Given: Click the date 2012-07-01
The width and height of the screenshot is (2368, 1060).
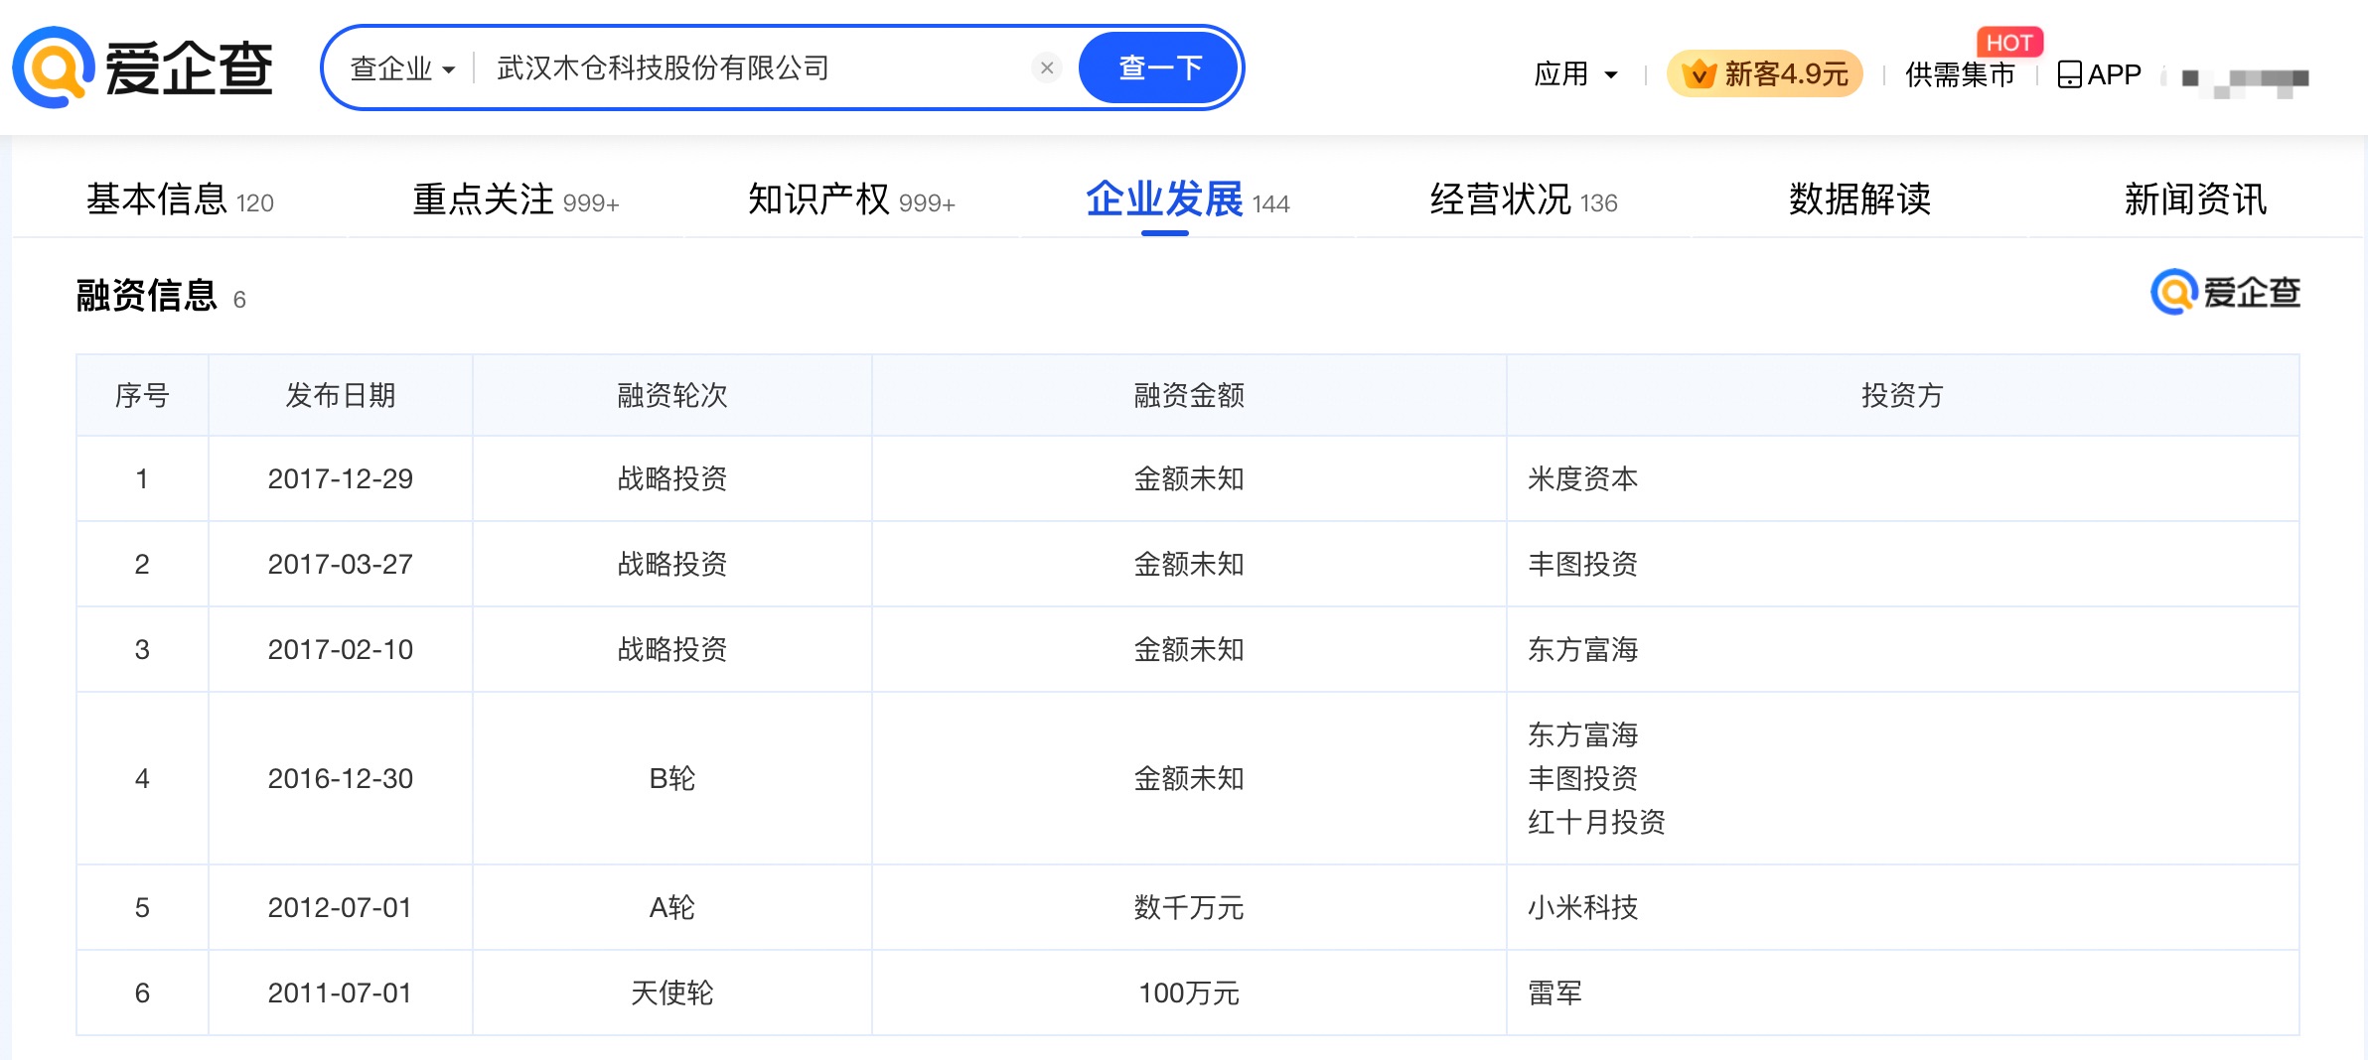Looking at the screenshot, I should click(x=340, y=907).
